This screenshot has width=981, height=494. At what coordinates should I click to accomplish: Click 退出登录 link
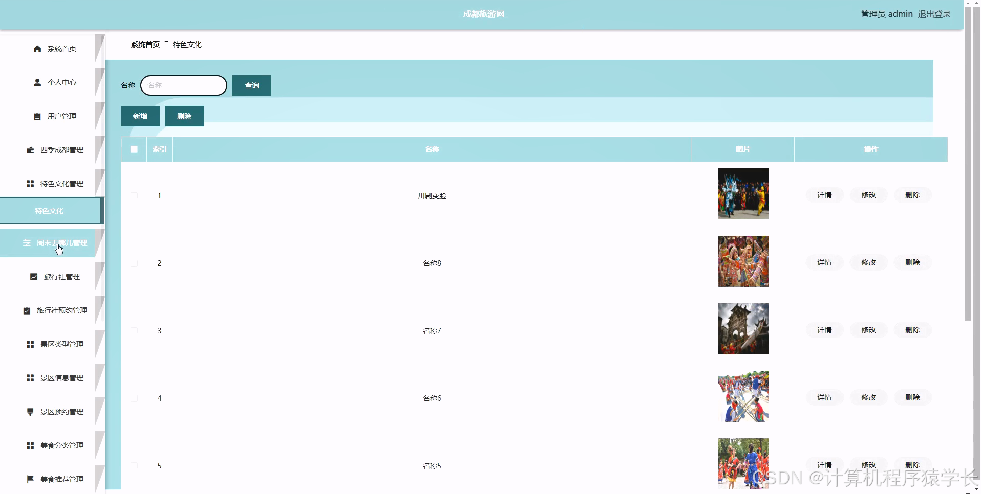[934, 14]
